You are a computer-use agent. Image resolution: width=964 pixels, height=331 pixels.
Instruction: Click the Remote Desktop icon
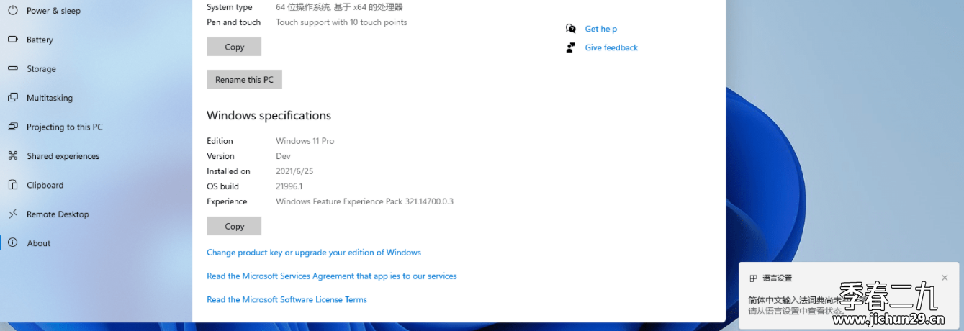tap(12, 214)
